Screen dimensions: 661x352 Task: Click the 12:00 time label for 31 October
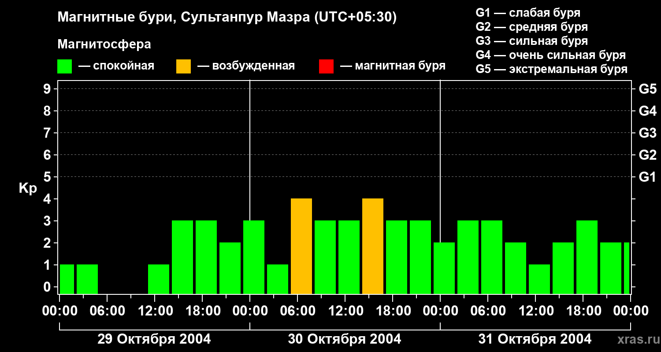[x=536, y=311]
